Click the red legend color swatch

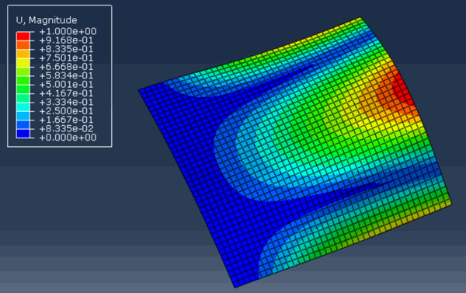[x=23, y=36]
